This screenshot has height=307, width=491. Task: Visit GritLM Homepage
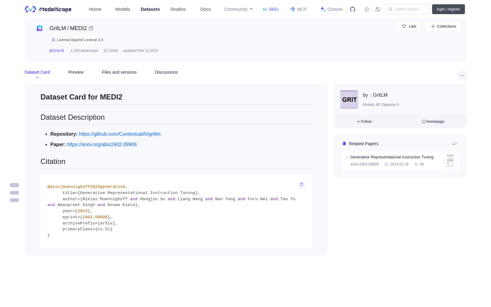coord(433,122)
